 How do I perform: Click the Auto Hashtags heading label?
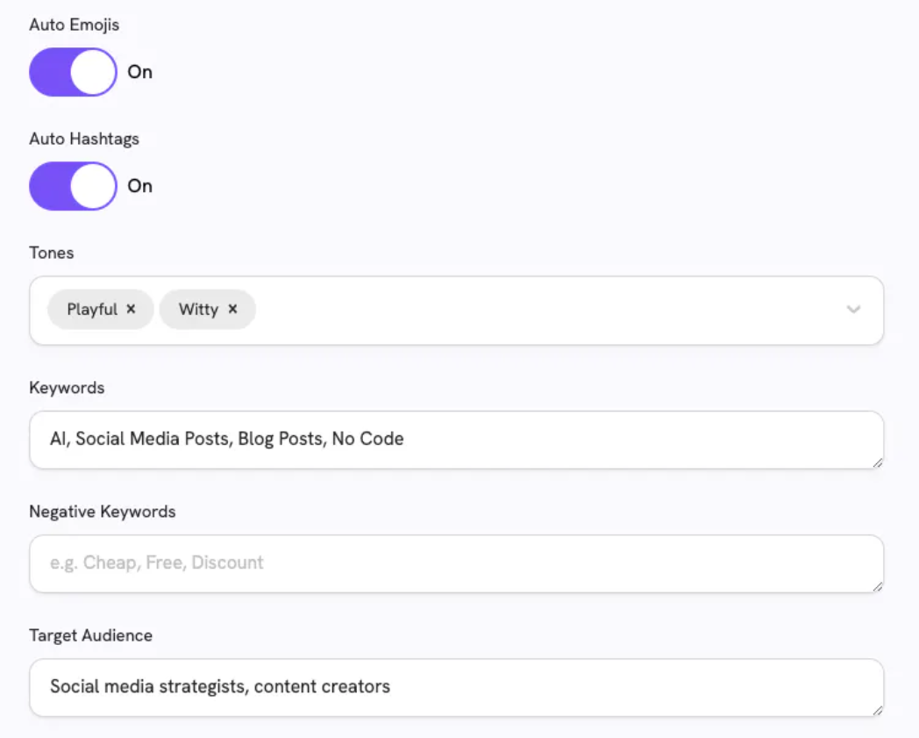point(84,139)
